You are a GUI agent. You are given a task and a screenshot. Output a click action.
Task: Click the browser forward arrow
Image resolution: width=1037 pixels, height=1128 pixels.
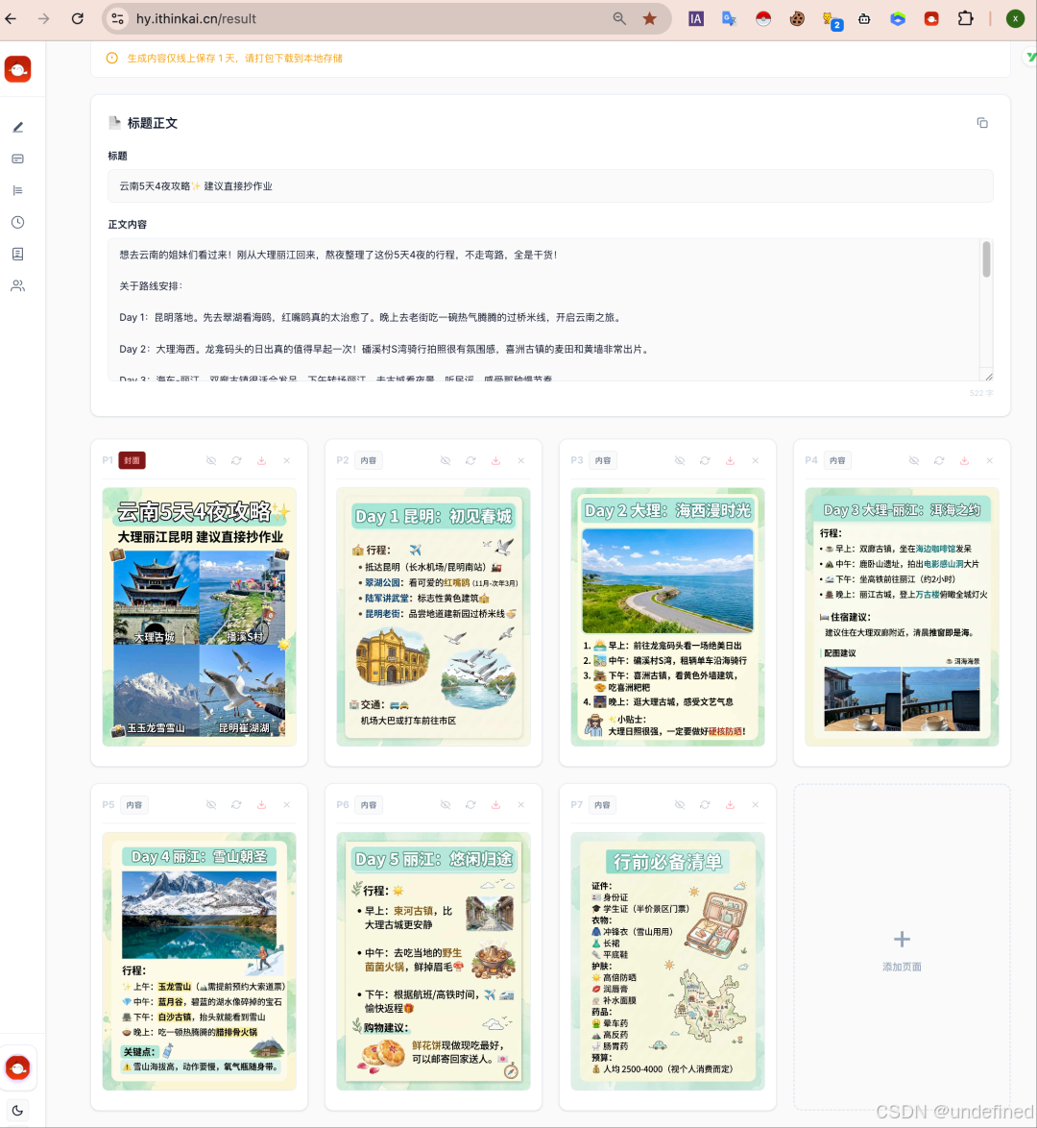coord(44,18)
